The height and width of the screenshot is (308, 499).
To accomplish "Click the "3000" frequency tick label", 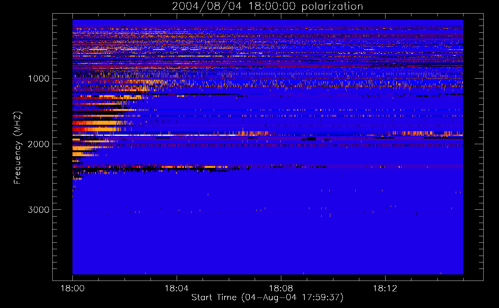I will click(39, 210).
